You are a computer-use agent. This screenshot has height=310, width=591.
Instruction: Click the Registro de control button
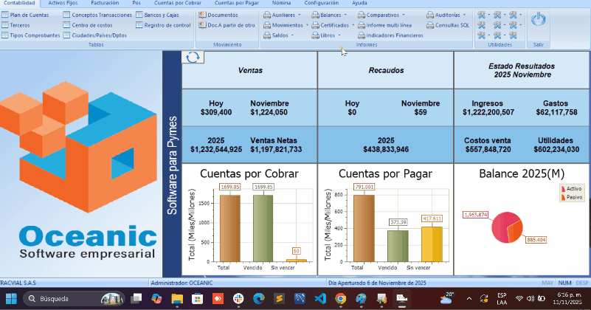[x=167, y=24]
